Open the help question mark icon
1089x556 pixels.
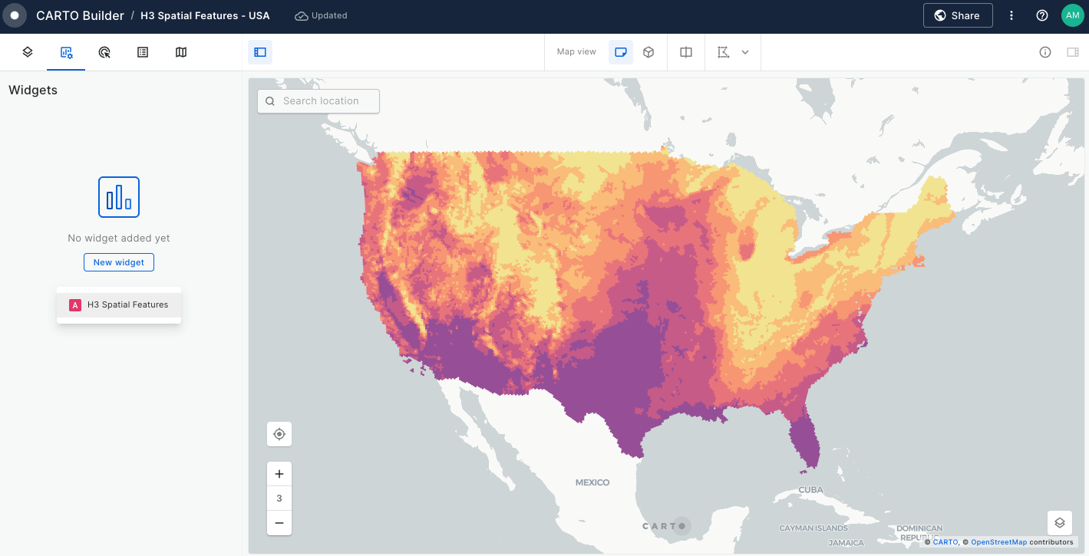[1042, 15]
